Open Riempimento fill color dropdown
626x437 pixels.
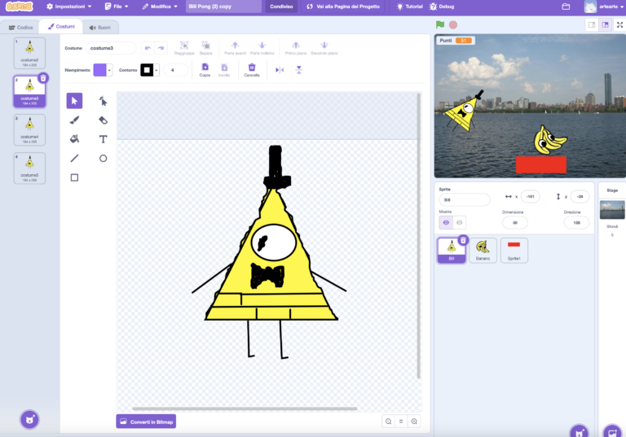(x=109, y=70)
